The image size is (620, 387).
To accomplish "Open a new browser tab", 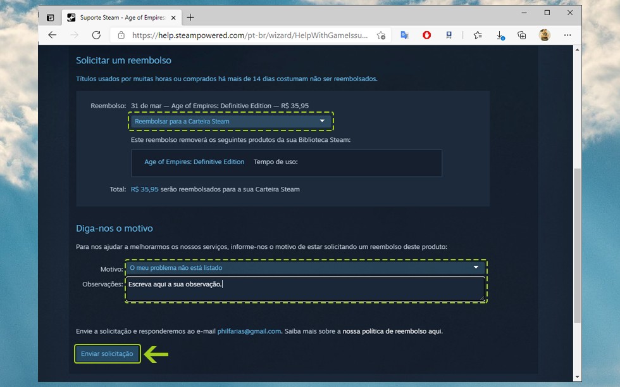I will coord(190,17).
